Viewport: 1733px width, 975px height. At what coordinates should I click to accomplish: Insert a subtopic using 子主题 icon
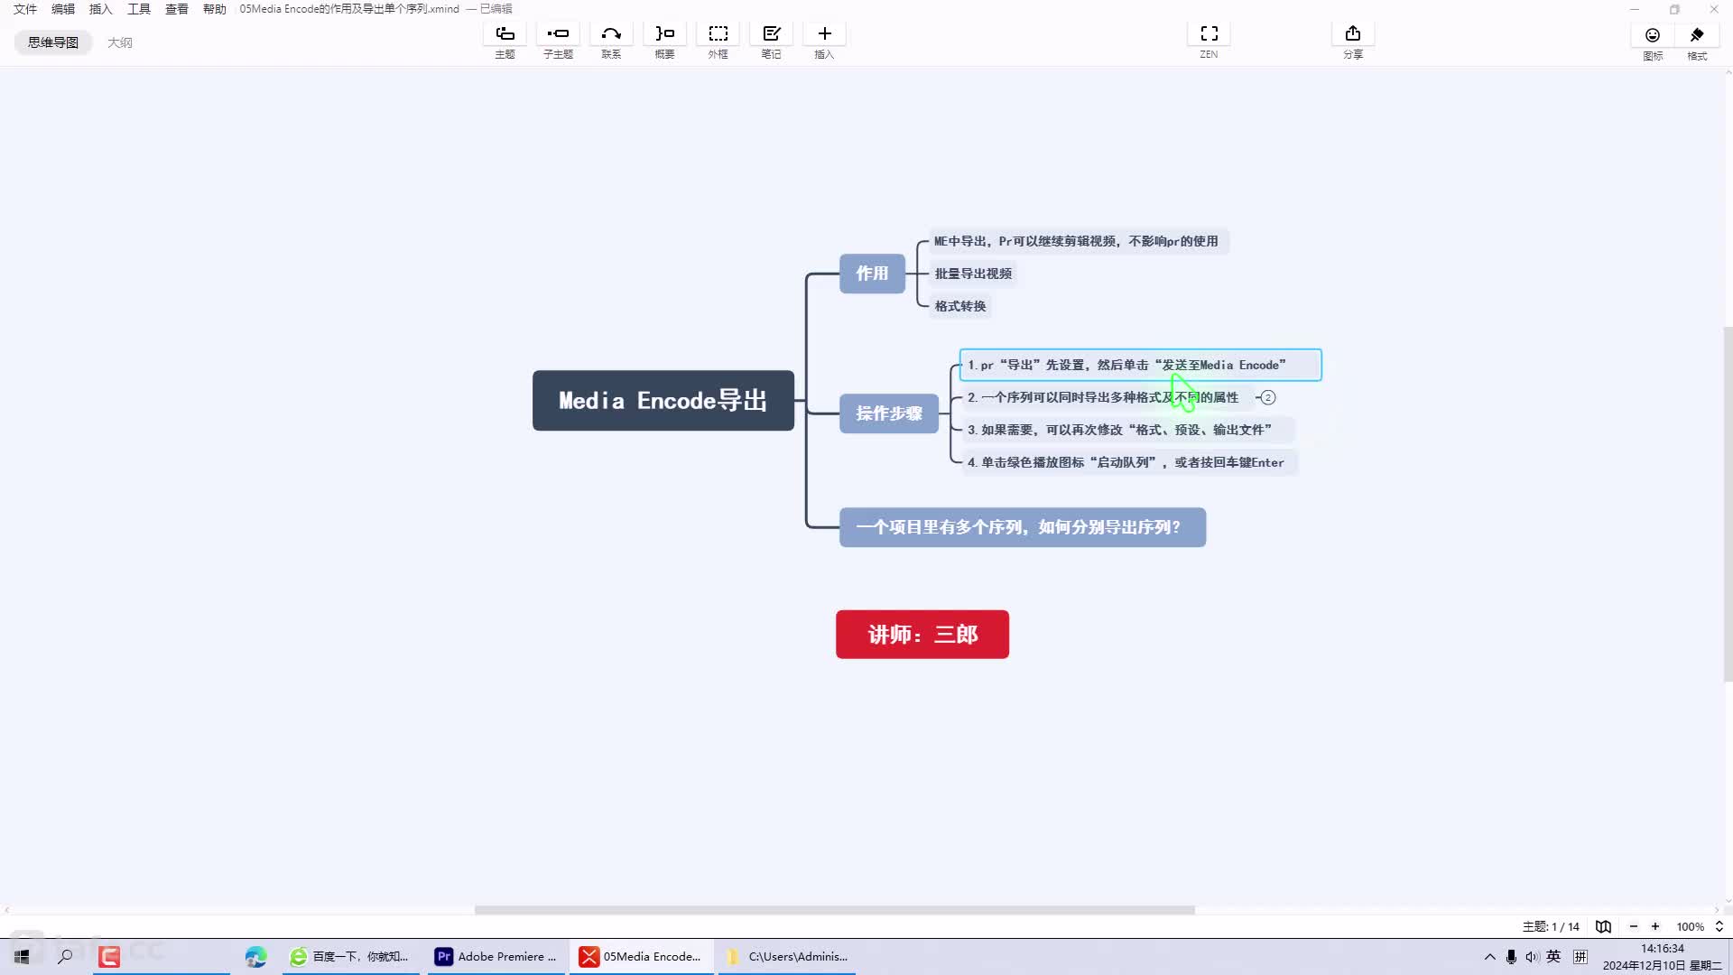click(558, 42)
